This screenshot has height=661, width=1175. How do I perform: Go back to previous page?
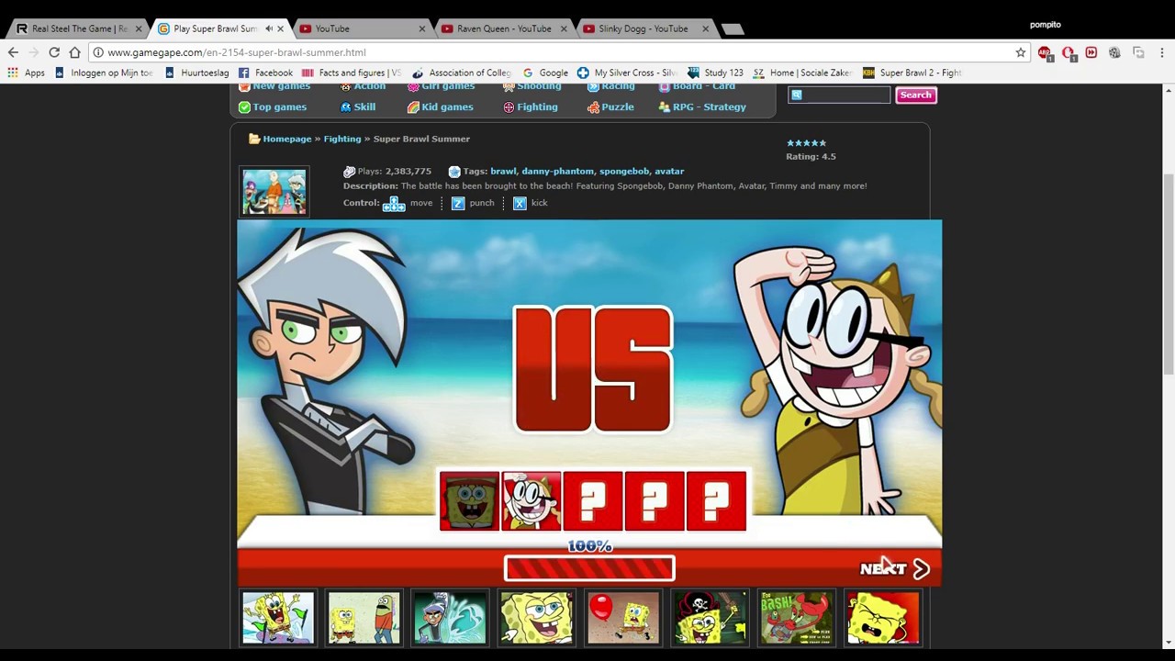(x=13, y=52)
